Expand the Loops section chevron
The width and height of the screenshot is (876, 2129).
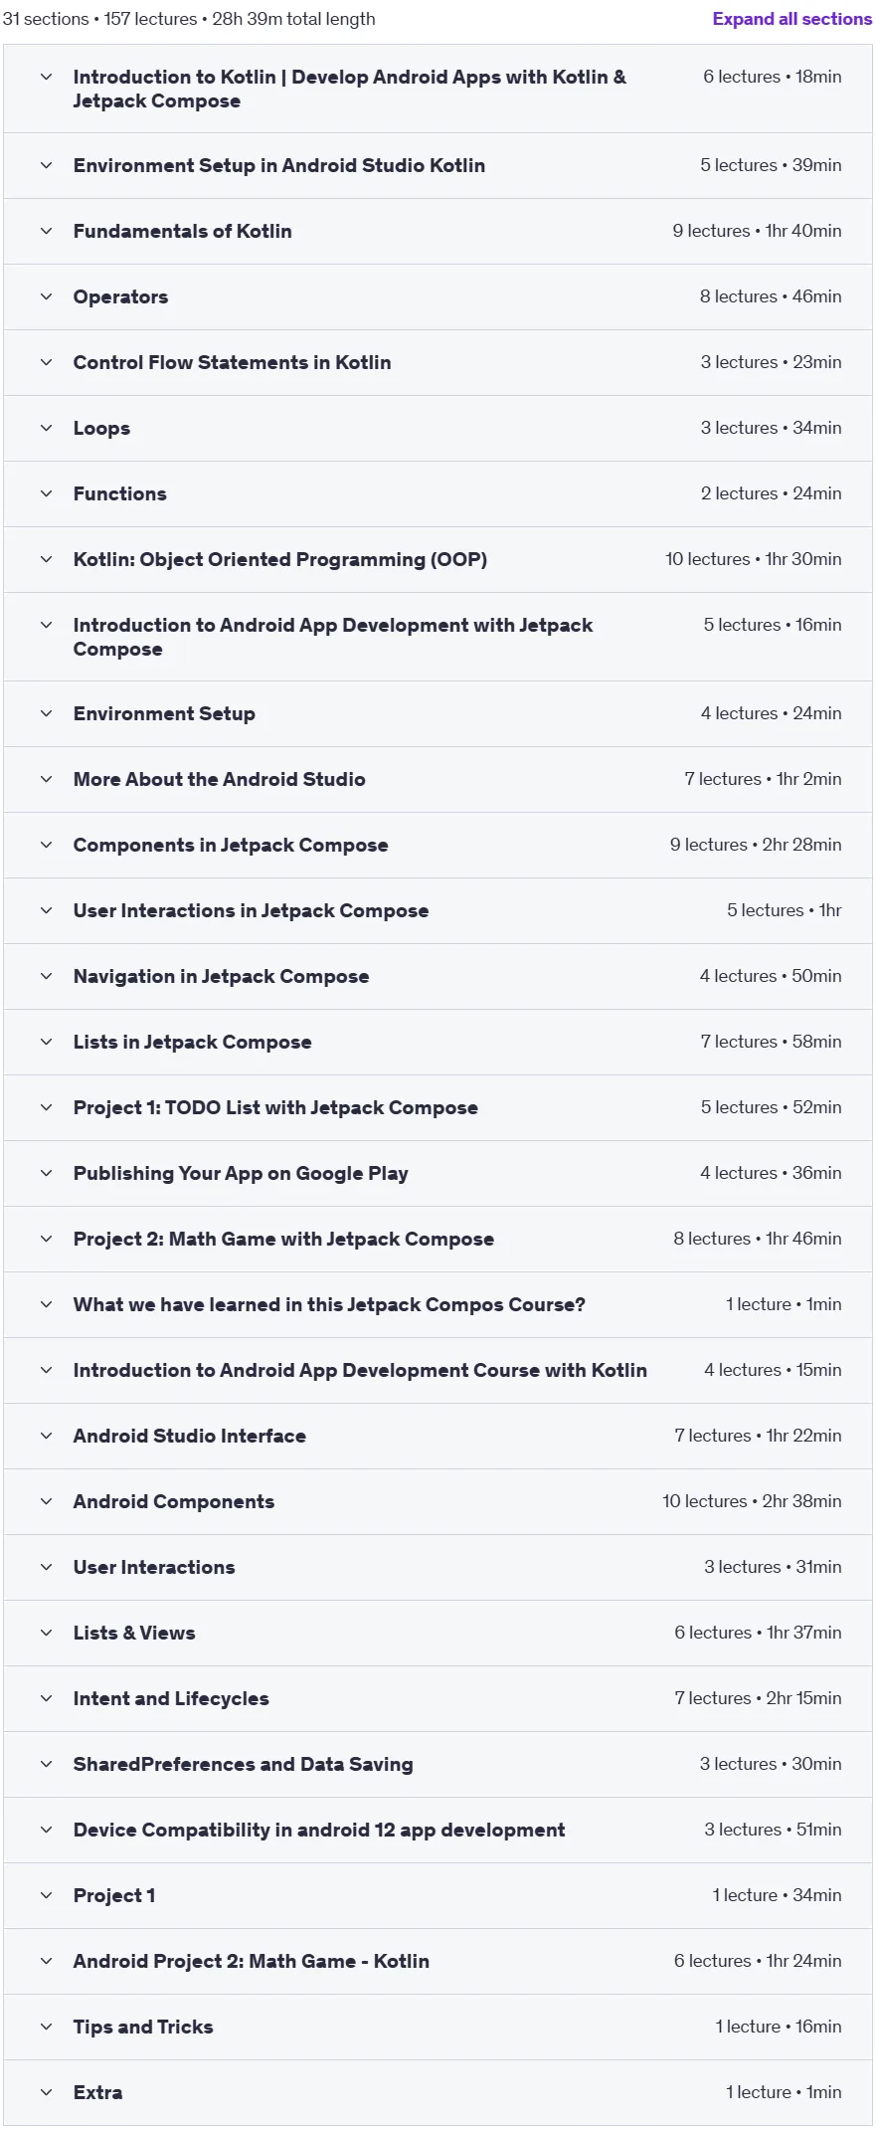pos(46,428)
